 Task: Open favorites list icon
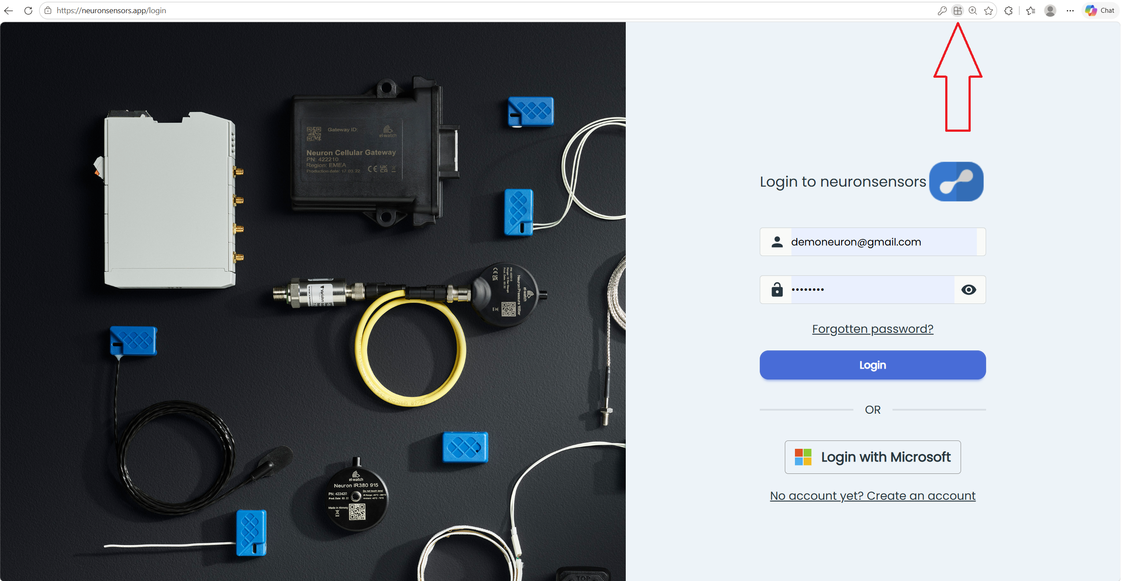click(1031, 11)
